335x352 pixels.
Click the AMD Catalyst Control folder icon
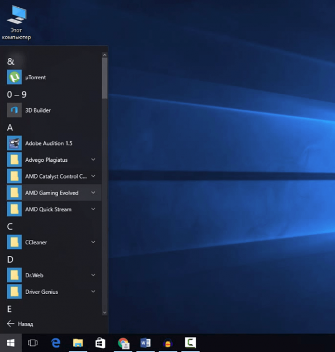click(x=15, y=176)
